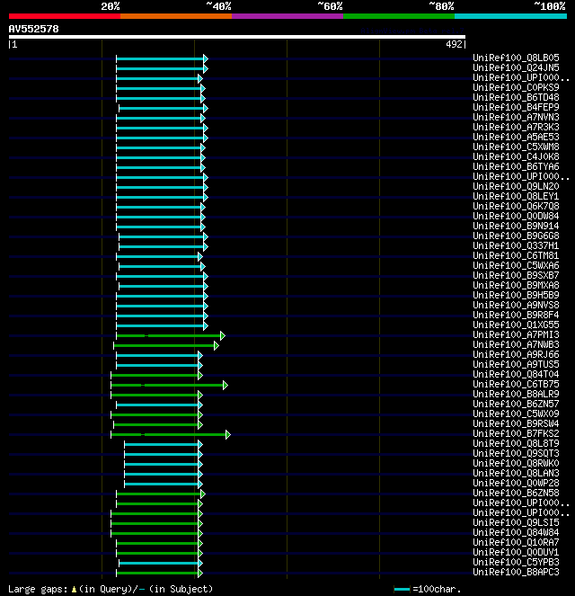
Task: Select the UniRef100_Q9LN20 label
Action: 516,186
